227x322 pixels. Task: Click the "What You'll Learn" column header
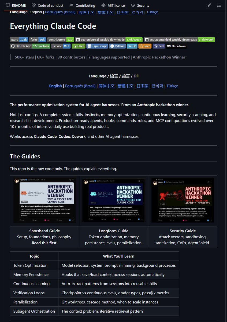point(119,256)
